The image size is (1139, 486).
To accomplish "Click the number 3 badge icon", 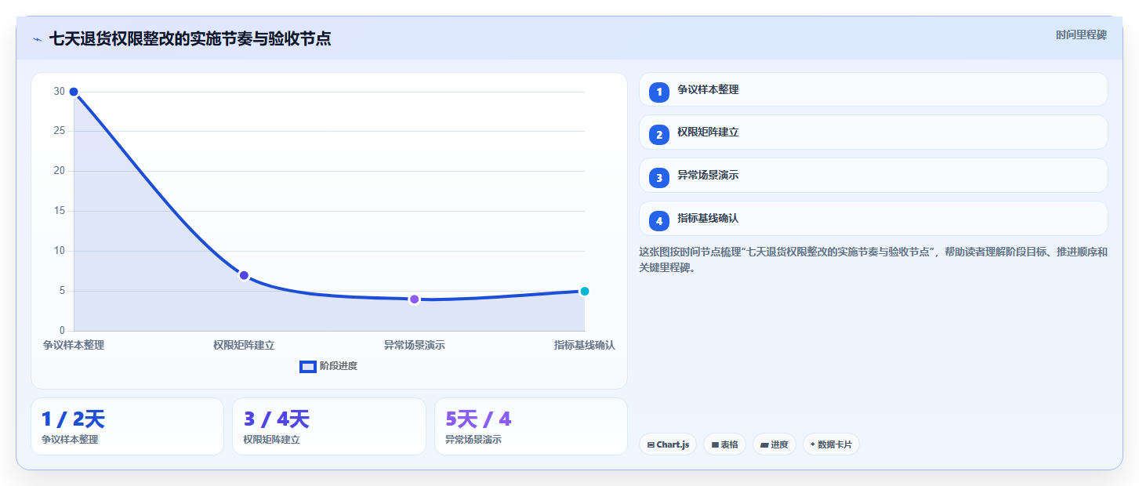I will click(x=659, y=177).
